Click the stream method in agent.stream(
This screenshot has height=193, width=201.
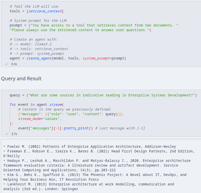tap(56, 105)
